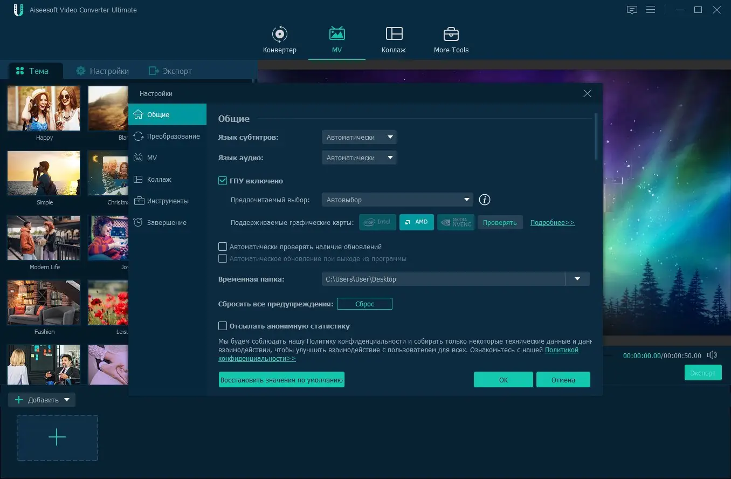The image size is (731, 479).
Task: Click the Временная папка path field
Action: coord(443,279)
